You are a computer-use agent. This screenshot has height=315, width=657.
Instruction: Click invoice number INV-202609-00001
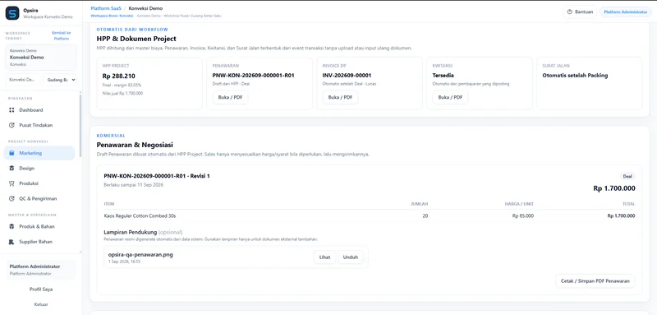[x=347, y=76]
